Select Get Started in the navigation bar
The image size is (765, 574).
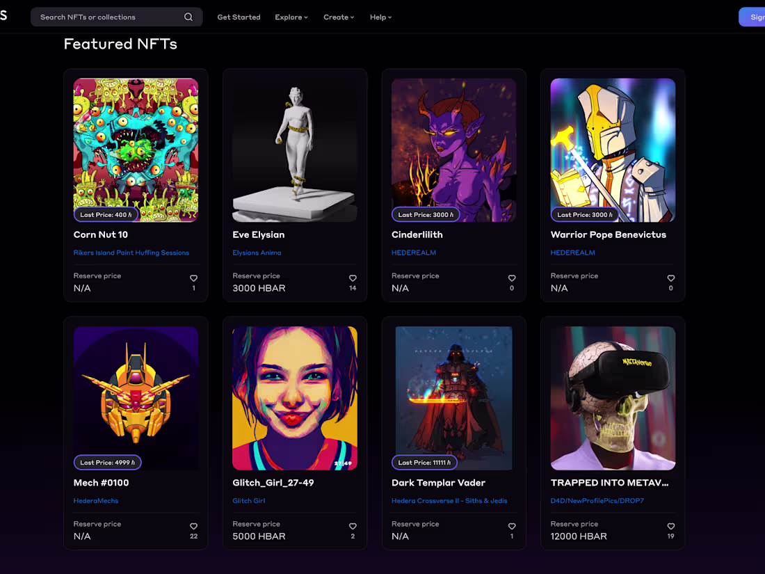click(x=239, y=17)
